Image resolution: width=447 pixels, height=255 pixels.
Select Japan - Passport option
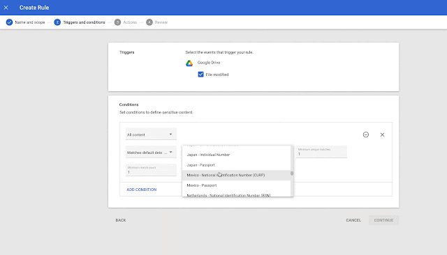236,165
